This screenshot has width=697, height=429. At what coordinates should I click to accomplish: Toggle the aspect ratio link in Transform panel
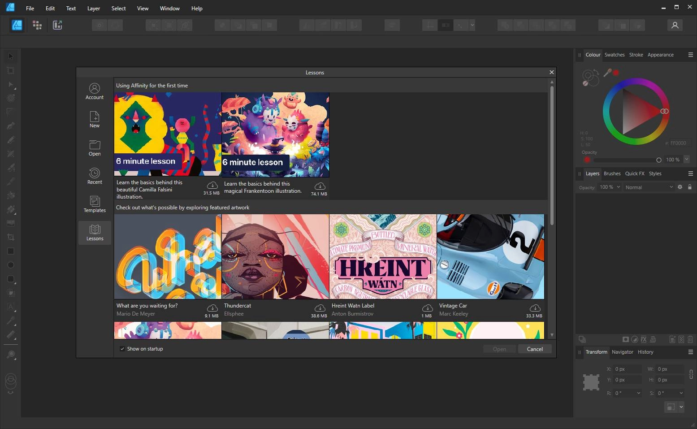click(691, 374)
